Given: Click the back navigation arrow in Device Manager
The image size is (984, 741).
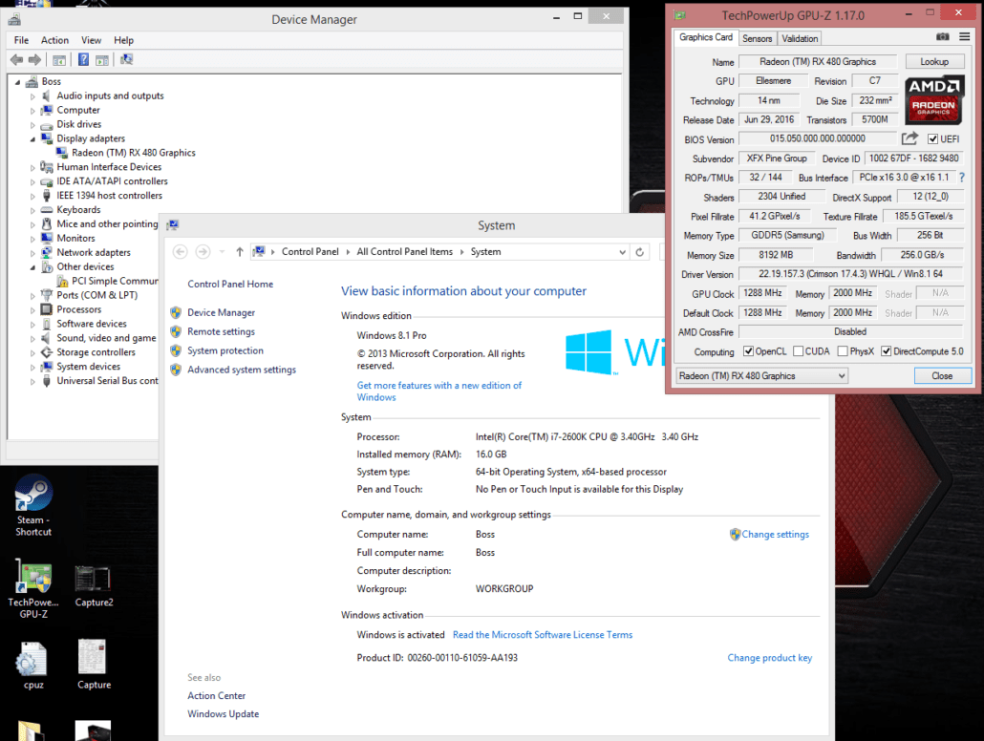Looking at the screenshot, I should (16, 59).
